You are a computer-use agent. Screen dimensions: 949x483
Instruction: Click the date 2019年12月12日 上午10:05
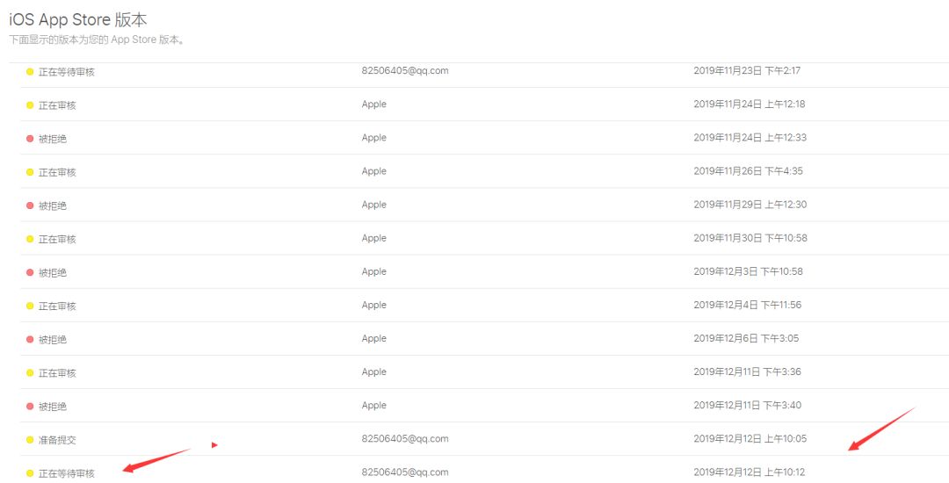point(750,439)
